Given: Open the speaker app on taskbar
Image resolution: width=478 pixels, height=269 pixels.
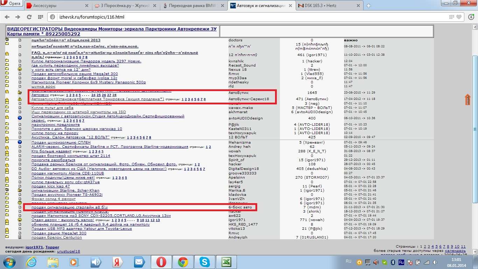Looking at the screenshot, I should click(96, 262).
